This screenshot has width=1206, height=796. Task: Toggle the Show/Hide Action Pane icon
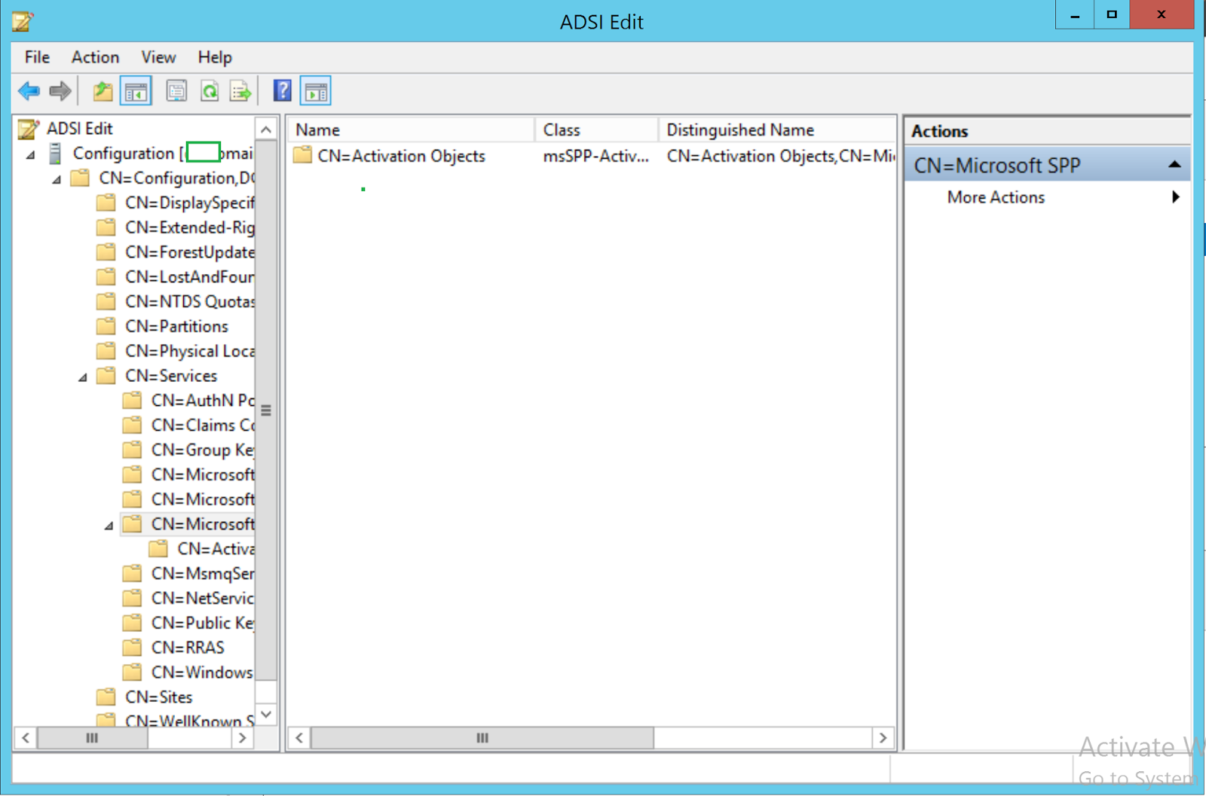coord(315,90)
